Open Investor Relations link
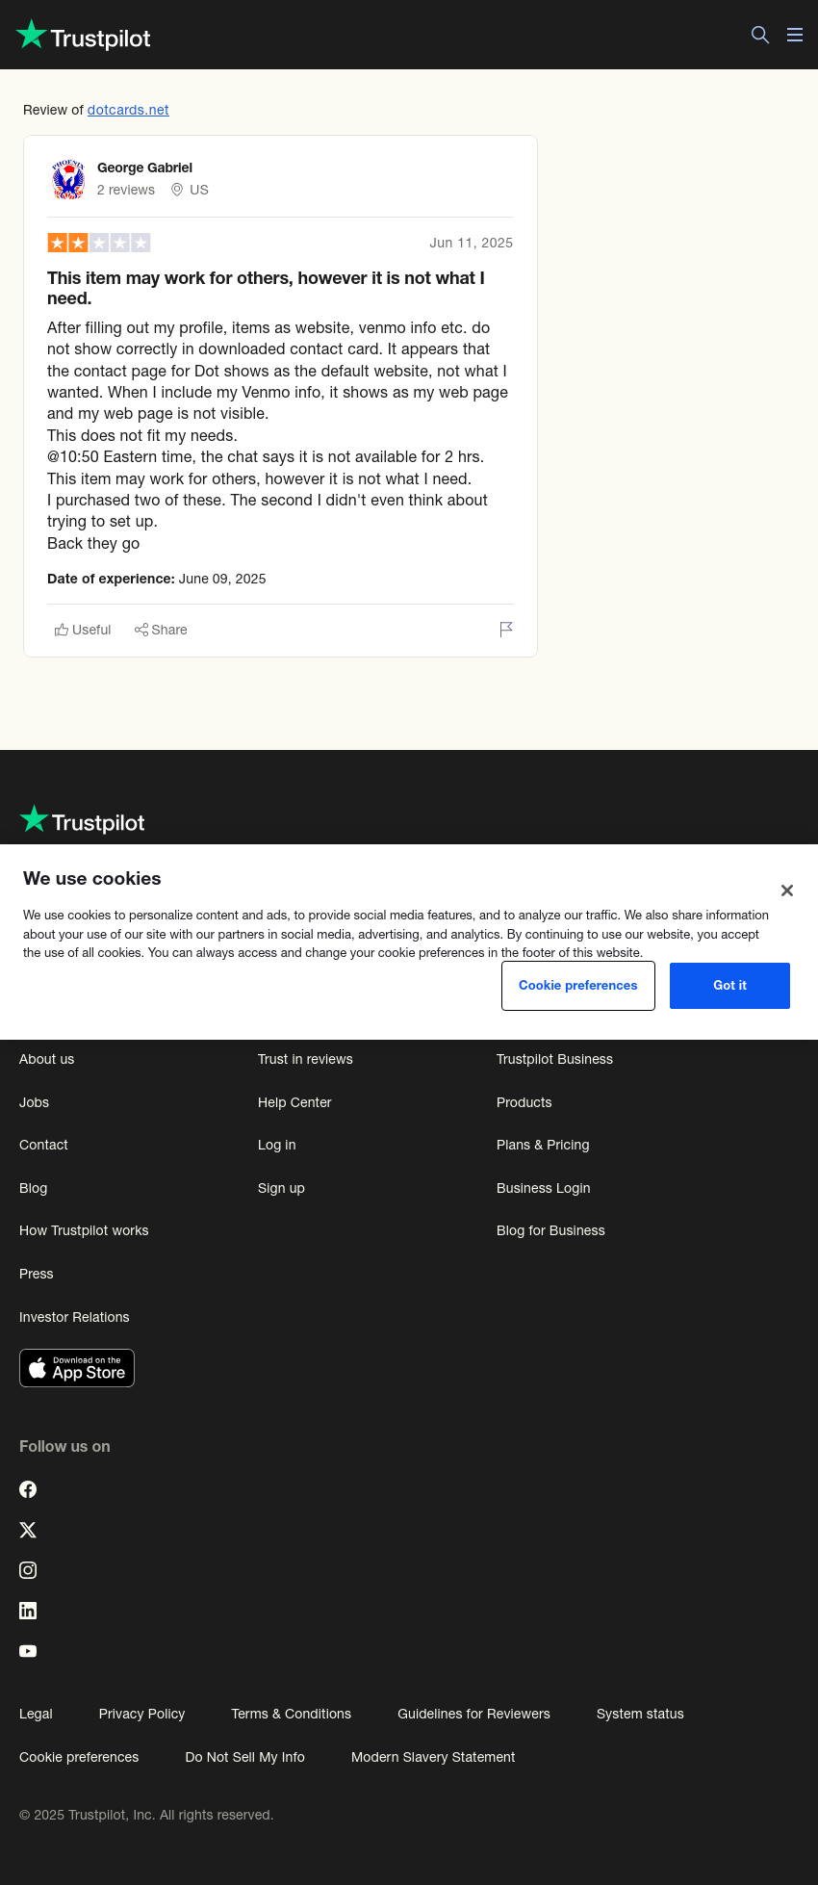The height and width of the screenshot is (1885, 818). click(74, 1317)
